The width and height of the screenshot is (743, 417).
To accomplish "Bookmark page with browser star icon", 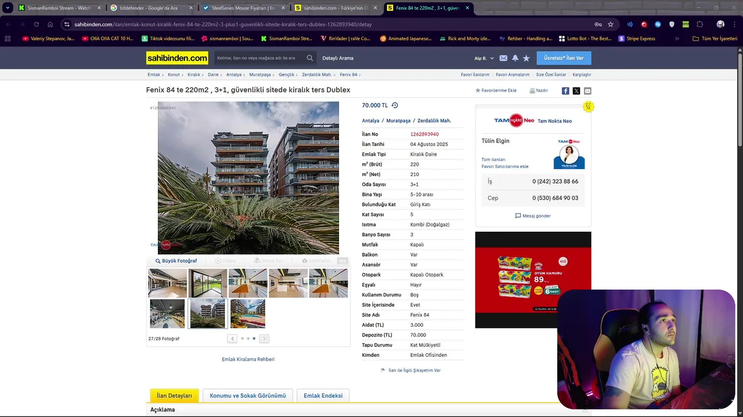I will 611,24.
